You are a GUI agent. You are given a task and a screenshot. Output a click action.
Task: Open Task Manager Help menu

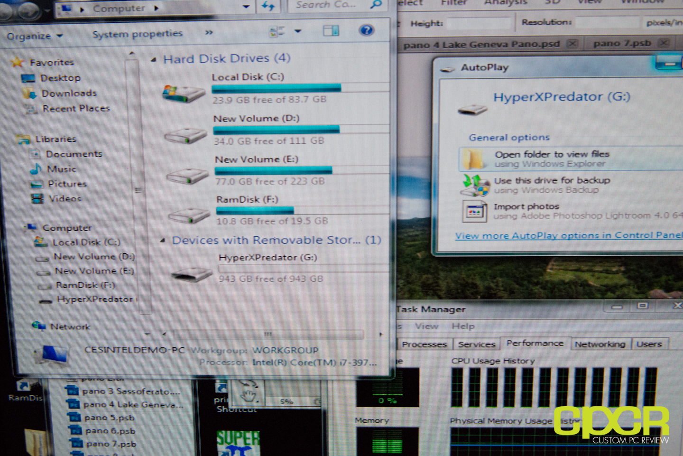pyautogui.click(x=463, y=326)
